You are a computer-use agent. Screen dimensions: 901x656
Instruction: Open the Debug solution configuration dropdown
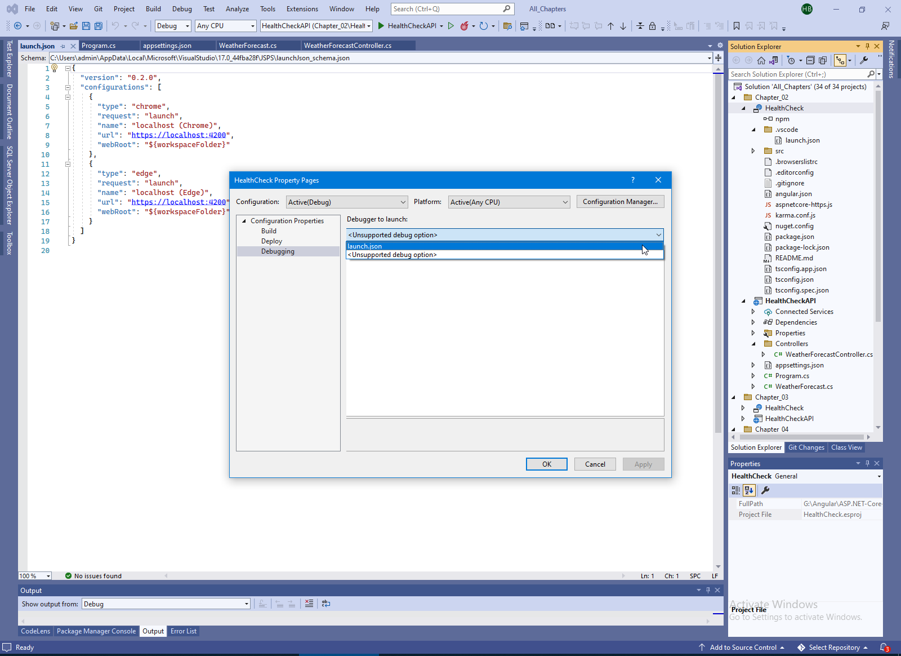tap(173, 26)
